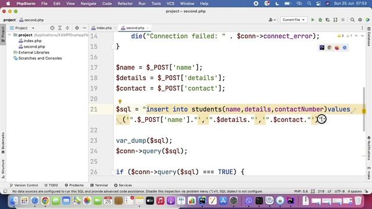
Task: Open the Refactor menu
Action: point(125,3)
